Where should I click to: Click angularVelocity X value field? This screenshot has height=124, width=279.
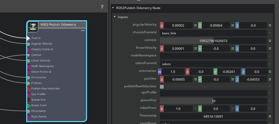(x=178, y=25)
